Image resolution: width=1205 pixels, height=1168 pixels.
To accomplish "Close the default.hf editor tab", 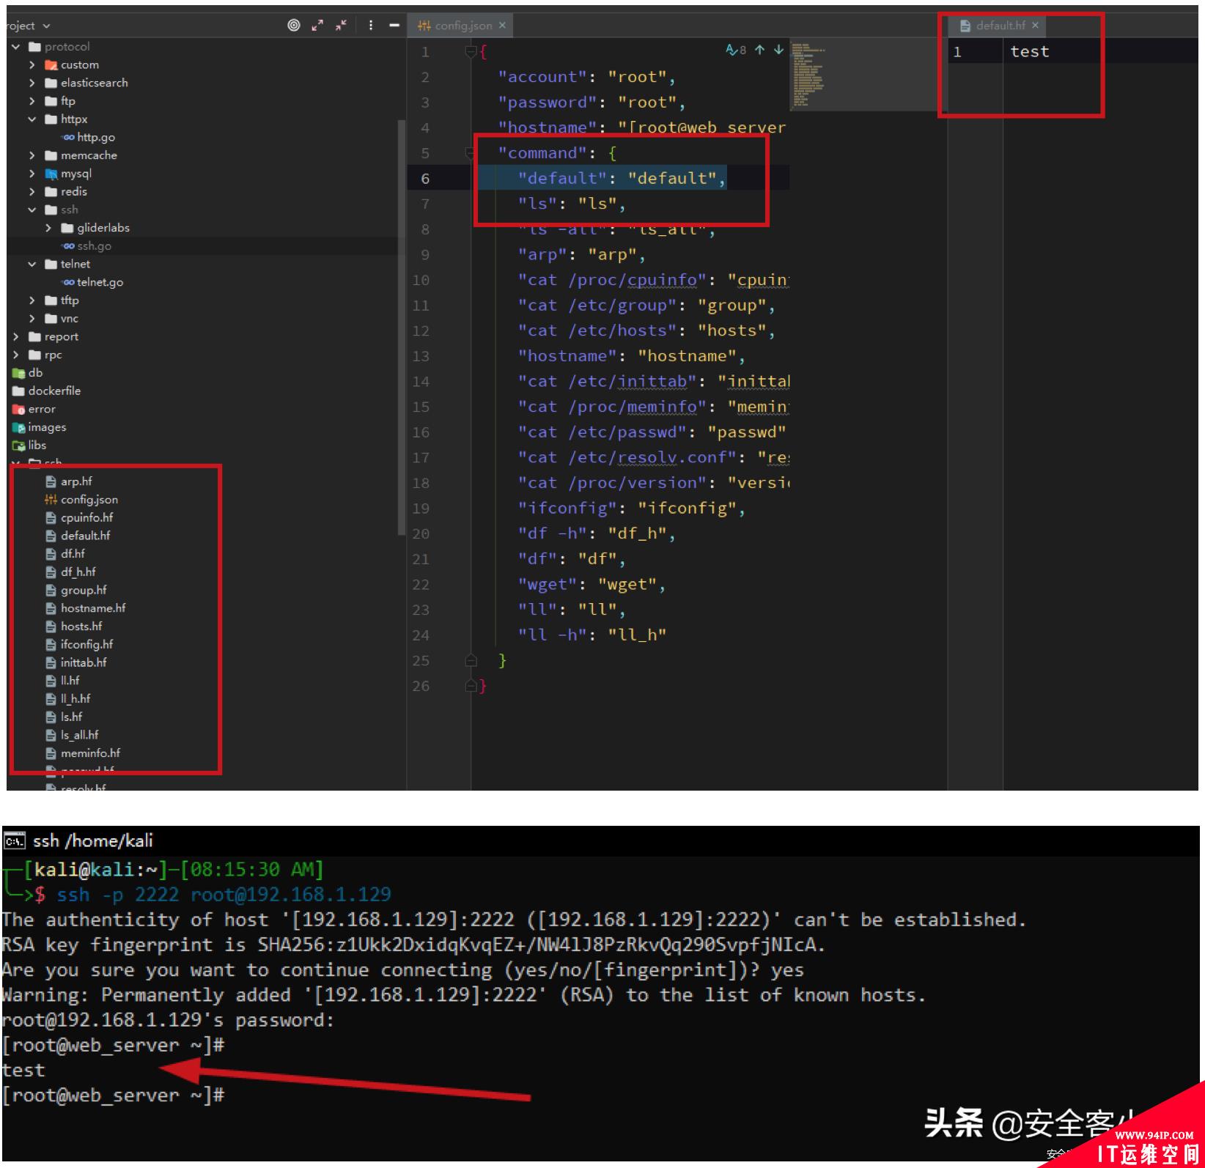I will coord(1035,25).
